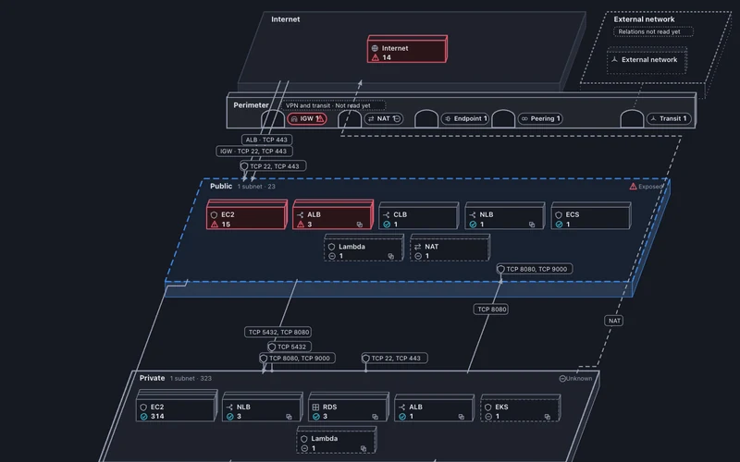Click the warning triangle on Internet node

pyautogui.click(x=376, y=57)
